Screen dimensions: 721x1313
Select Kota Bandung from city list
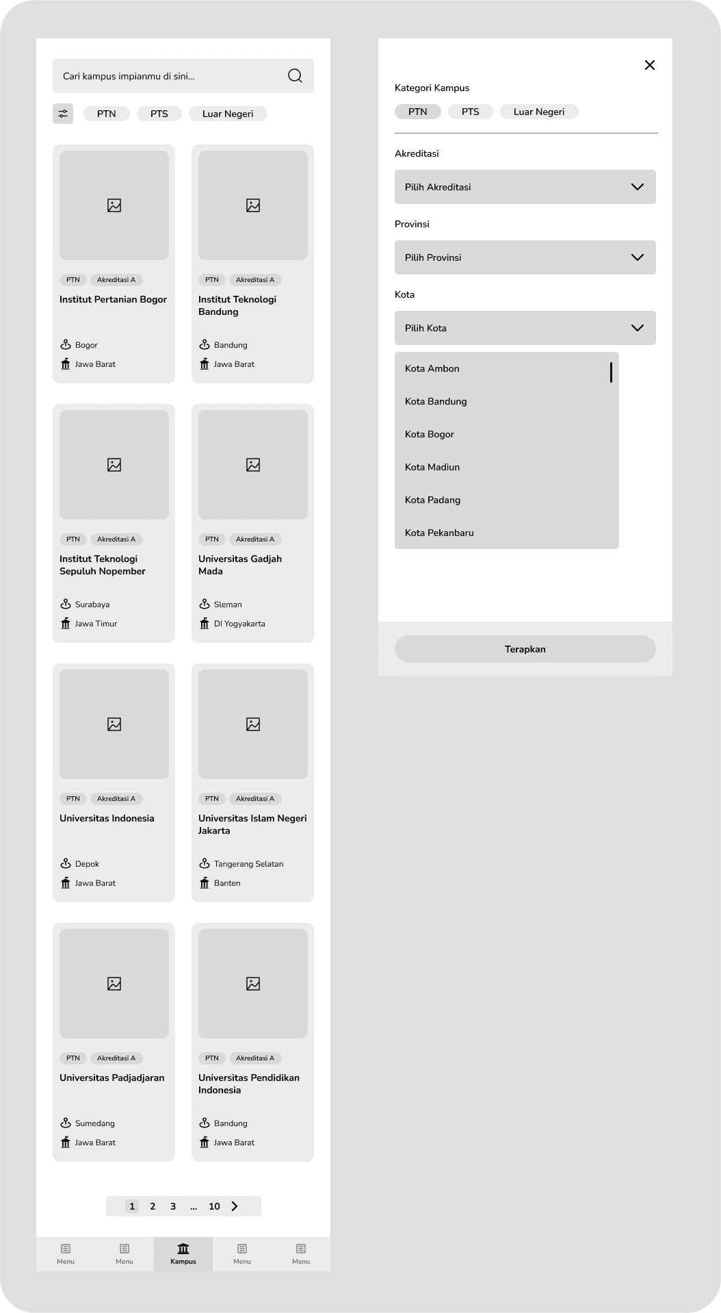[x=507, y=401]
